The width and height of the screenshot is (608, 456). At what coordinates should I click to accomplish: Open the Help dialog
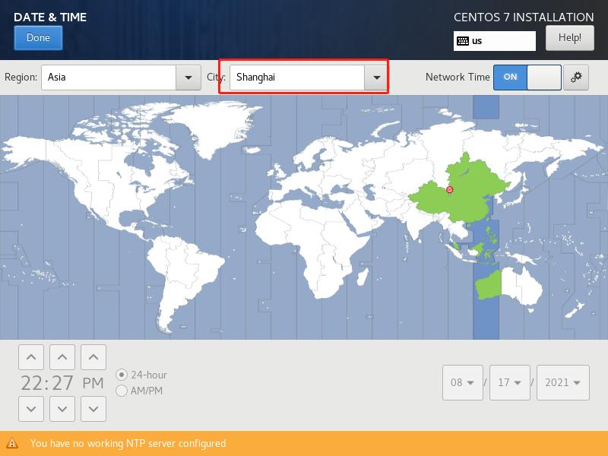[x=571, y=38]
